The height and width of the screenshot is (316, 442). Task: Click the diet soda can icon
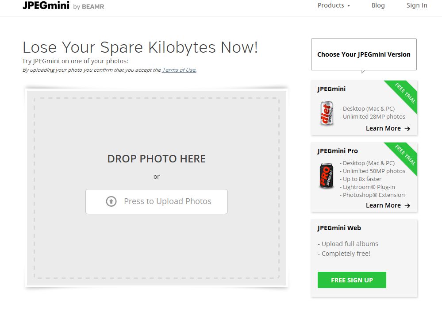tap(327, 113)
